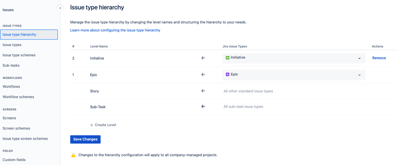Click the plus icon beside Create Level

pyautogui.click(x=92, y=125)
